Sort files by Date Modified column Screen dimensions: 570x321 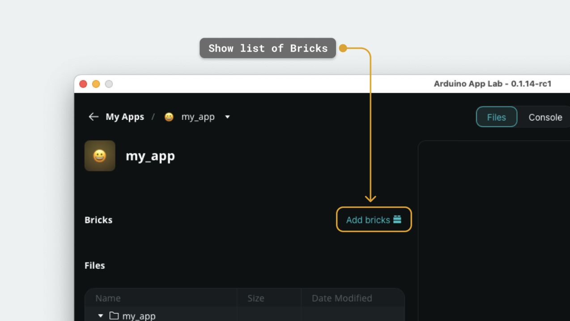coord(342,298)
